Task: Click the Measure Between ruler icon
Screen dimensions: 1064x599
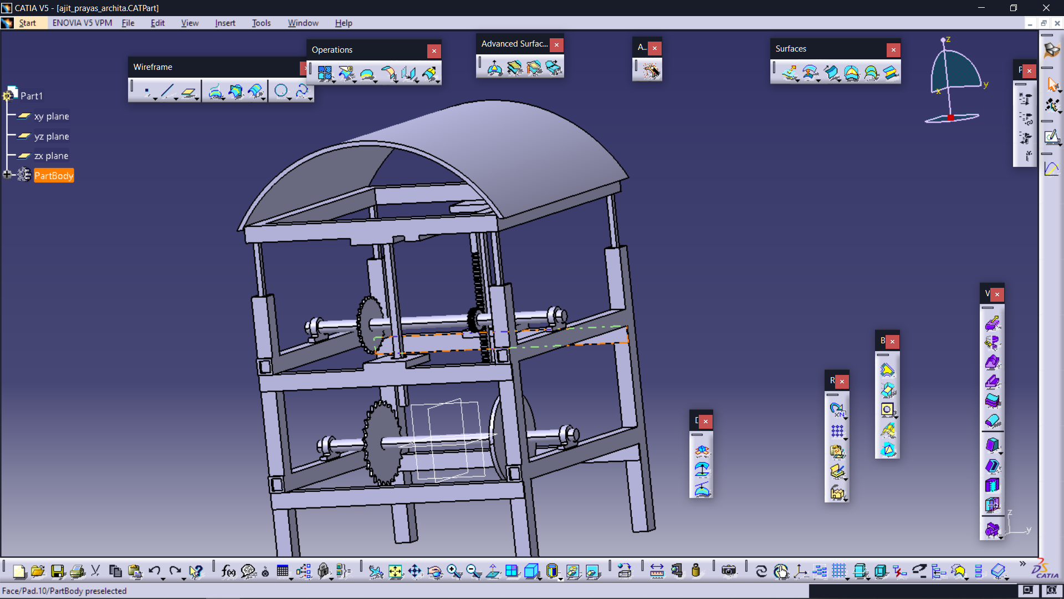Action: pos(657,571)
